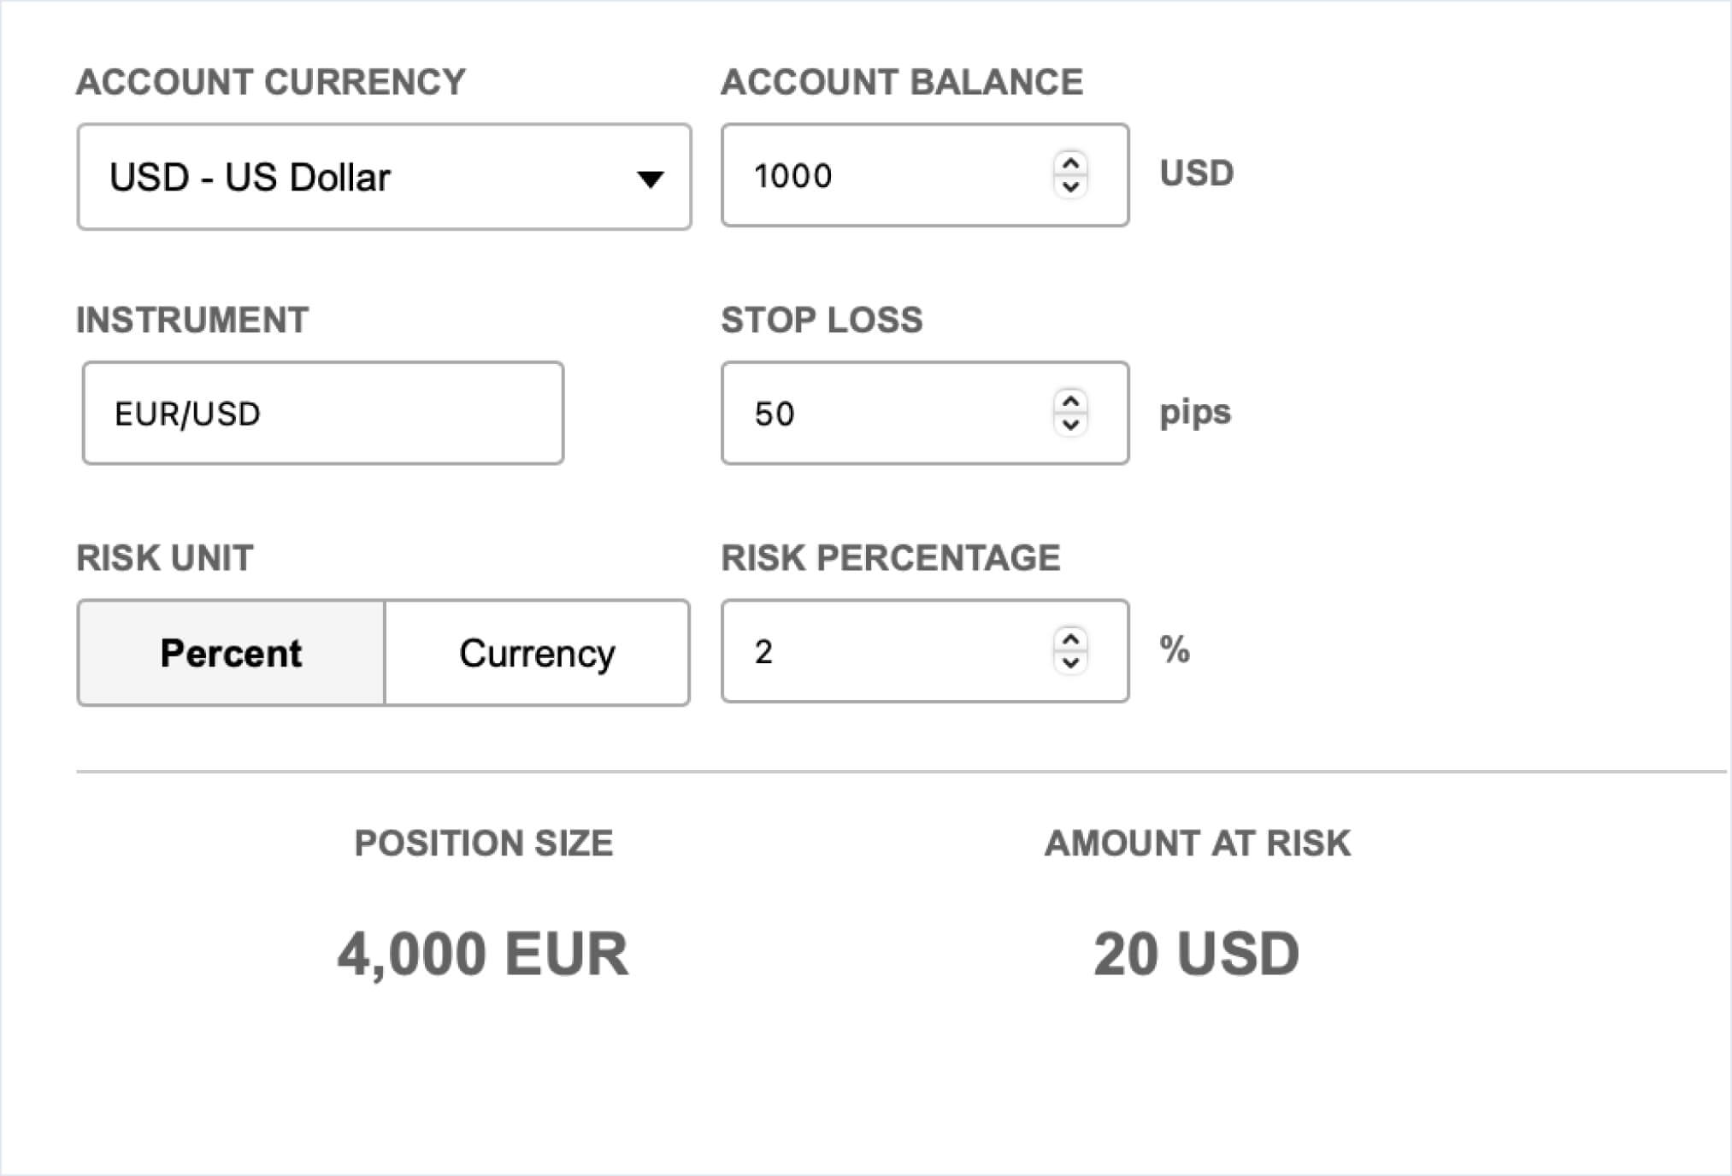
Task: Click the Amount At Risk heading
Action: pyautogui.click(x=1197, y=844)
